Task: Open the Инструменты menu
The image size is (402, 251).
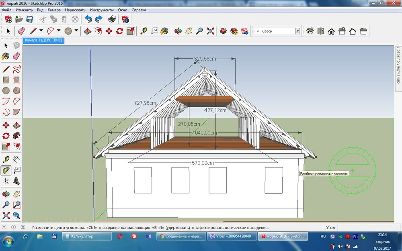Action: (102, 10)
